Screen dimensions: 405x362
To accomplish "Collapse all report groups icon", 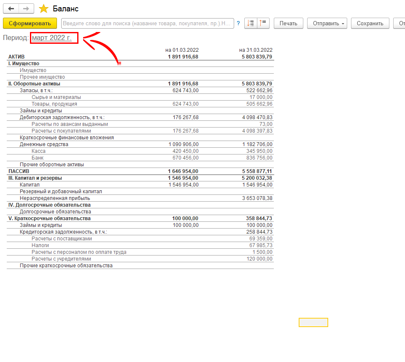I will pos(264,24).
